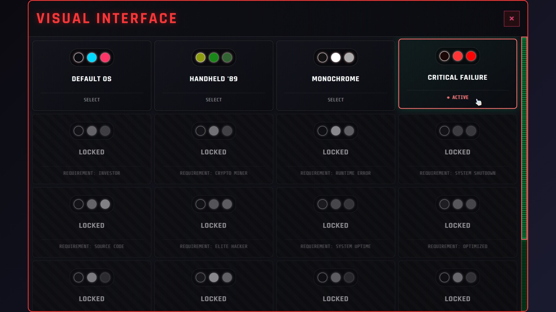Click the olive-yellow swatch in Handheld '89

pos(200,57)
